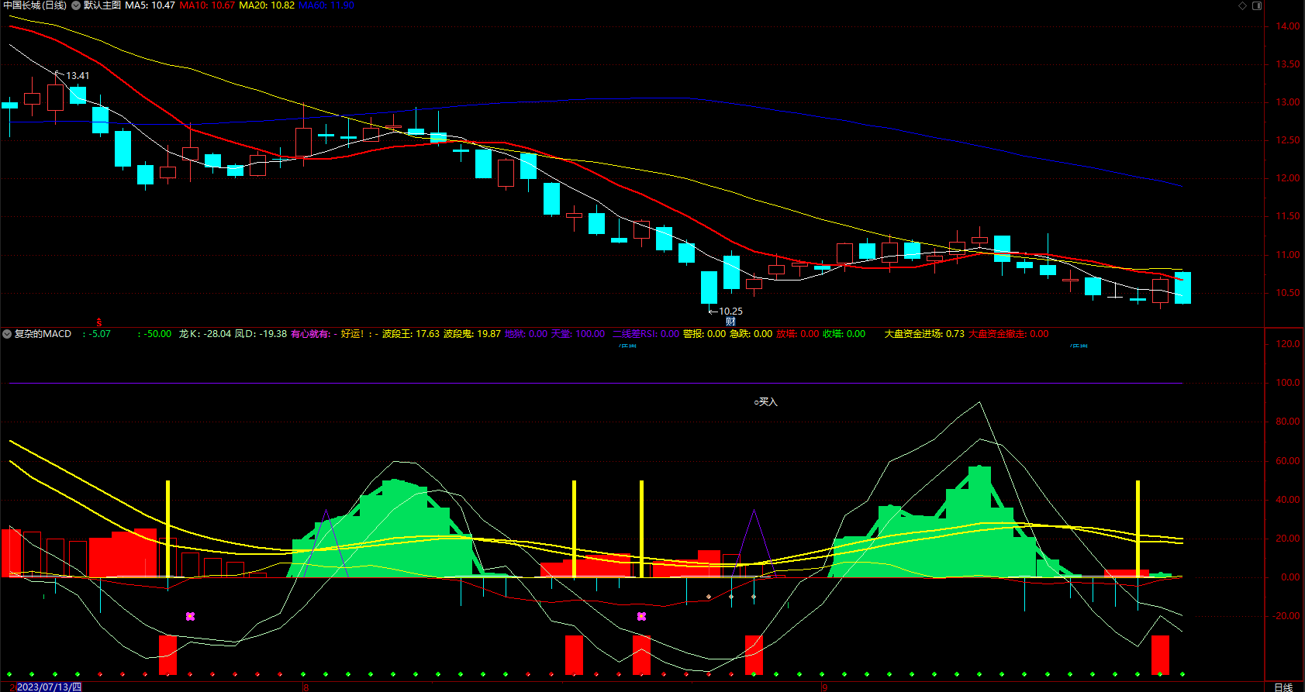Click the 凤D: -19.38 value

point(261,334)
